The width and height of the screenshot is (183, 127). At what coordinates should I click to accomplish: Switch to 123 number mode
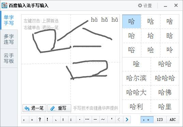(160, 120)
